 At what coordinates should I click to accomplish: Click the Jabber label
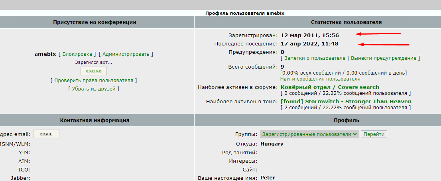pyautogui.click(x=21, y=178)
